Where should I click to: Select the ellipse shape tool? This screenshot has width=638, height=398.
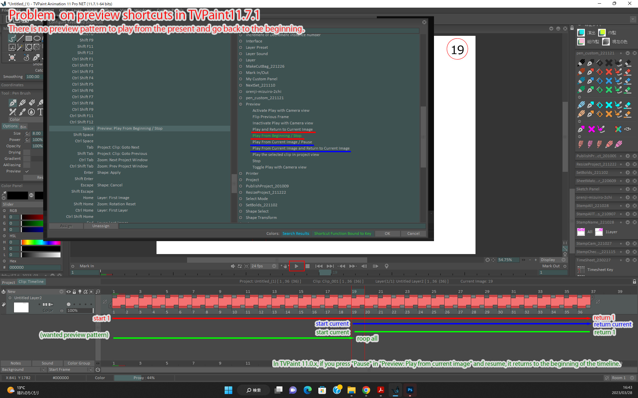[37, 38]
